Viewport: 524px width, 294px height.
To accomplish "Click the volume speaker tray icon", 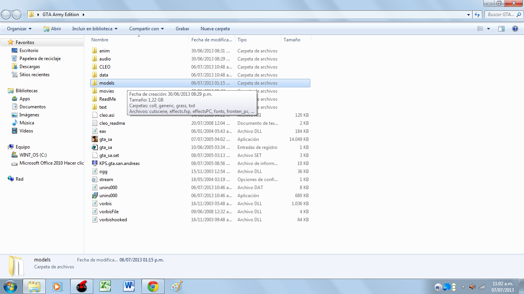I will [x=472, y=287].
